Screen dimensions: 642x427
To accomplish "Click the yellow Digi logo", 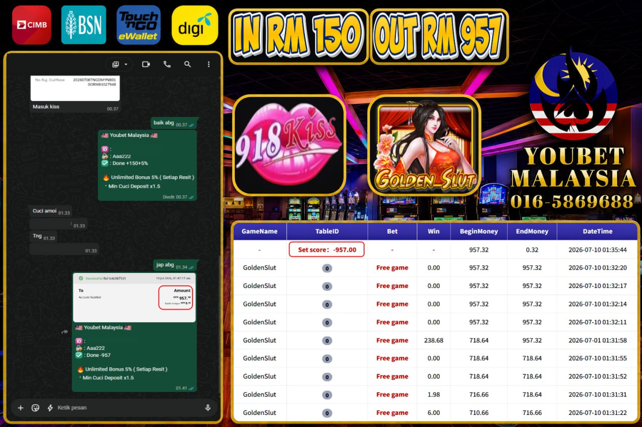I will point(195,25).
